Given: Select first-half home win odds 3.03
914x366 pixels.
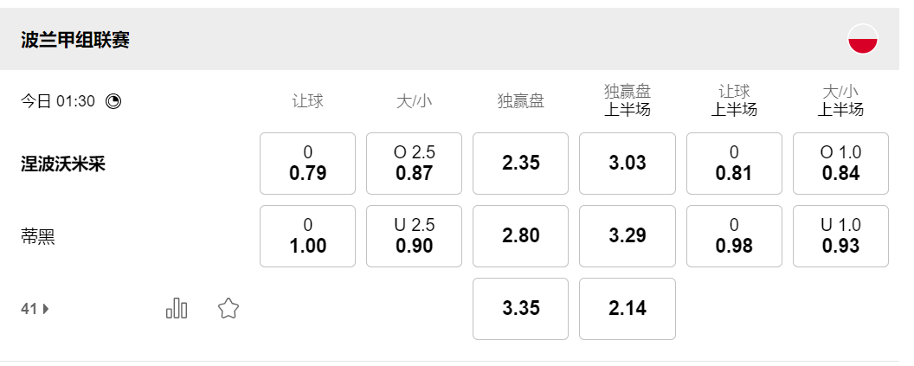Looking at the screenshot, I should pos(628,164).
